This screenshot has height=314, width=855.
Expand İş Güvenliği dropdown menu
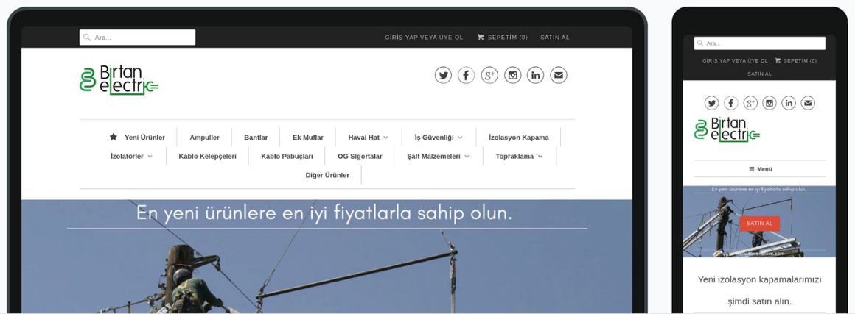click(x=439, y=137)
